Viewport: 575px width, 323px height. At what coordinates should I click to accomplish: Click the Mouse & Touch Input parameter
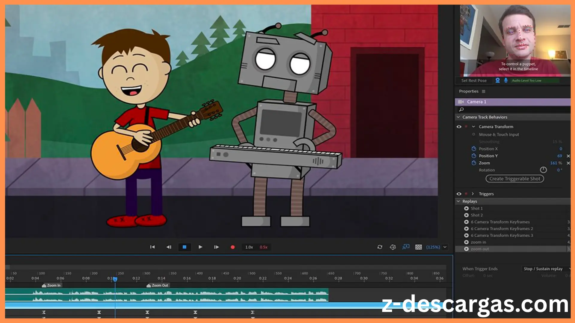(499, 135)
